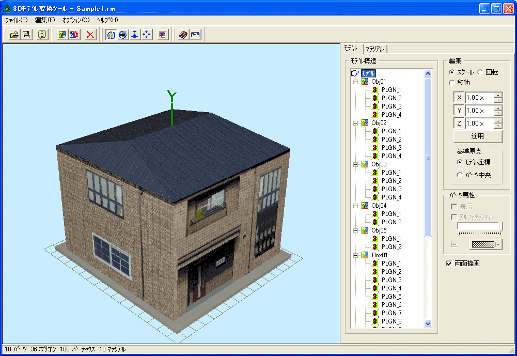Open the オプション menu
Image resolution: width=517 pixels, height=356 pixels.
75,20
